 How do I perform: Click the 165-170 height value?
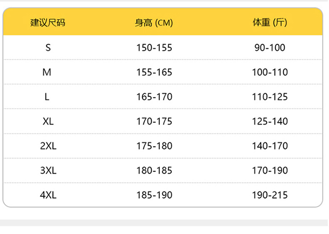pos(154,97)
